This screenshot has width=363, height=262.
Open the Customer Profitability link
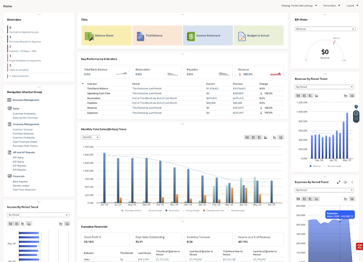point(24,114)
